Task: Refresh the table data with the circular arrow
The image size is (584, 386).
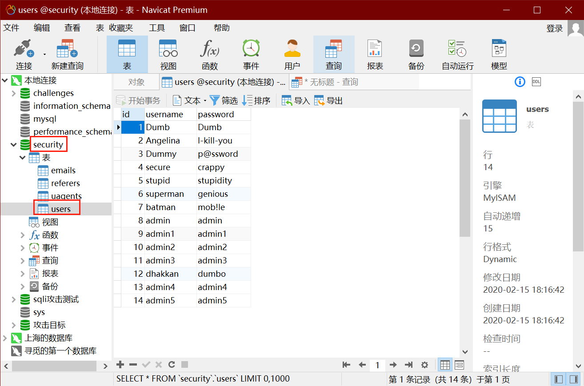Action: pyautogui.click(x=172, y=365)
